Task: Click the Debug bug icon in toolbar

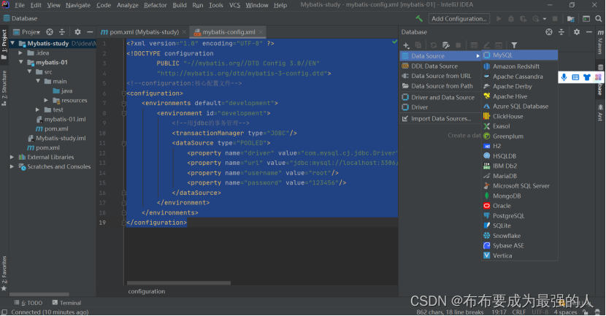Action: tap(511, 18)
